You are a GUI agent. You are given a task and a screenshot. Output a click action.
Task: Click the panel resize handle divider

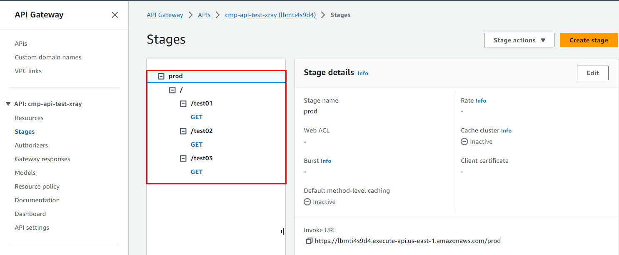tap(282, 231)
